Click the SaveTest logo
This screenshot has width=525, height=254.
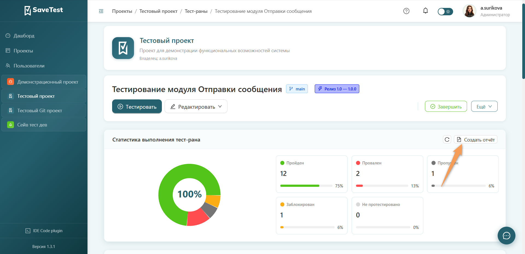click(x=44, y=10)
